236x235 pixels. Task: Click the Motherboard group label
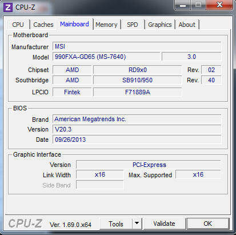[x=30, y=35]
